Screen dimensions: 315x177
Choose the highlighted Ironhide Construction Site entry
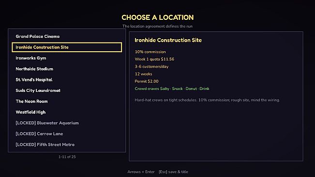[67, 47]
